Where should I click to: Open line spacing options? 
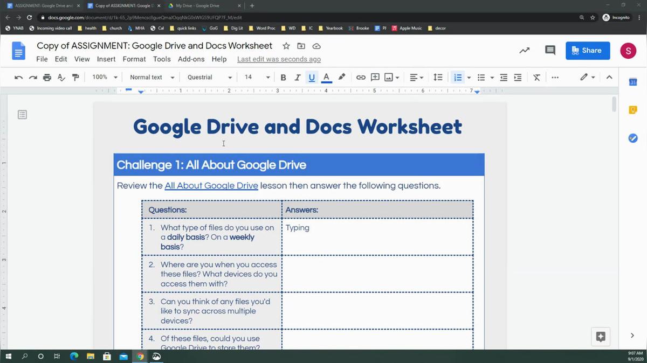pos(438,78)
